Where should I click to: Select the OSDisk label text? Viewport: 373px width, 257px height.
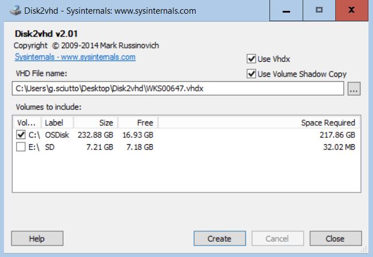coord(57,135)
